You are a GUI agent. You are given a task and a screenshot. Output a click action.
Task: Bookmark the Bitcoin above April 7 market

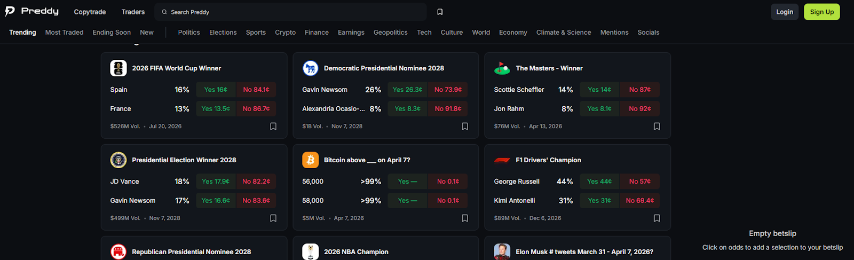click(x=465, y=218)
